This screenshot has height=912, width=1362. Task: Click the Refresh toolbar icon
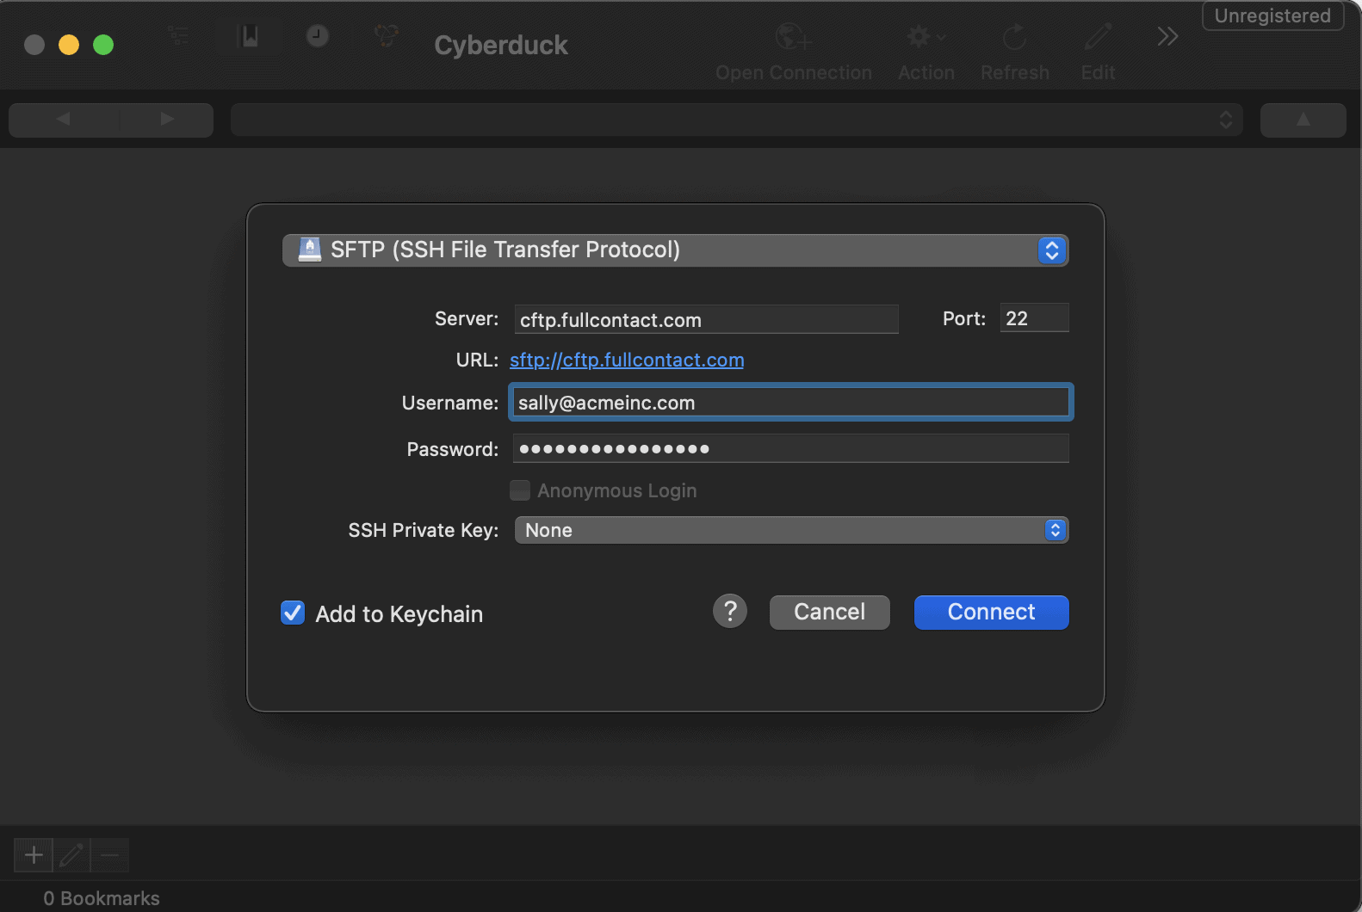[x=1014, y=37]
